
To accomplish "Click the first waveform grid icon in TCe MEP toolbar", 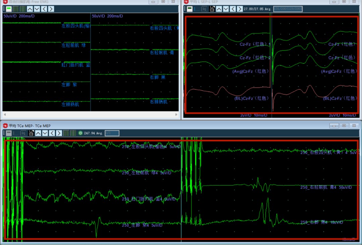I will (66, 133).
